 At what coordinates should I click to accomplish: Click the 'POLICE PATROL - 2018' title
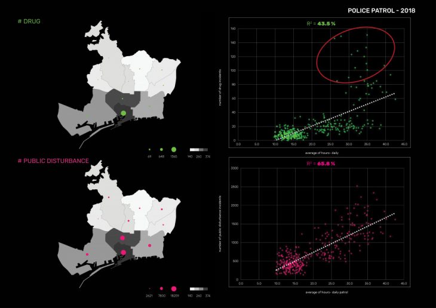click(x=381, y=11)
